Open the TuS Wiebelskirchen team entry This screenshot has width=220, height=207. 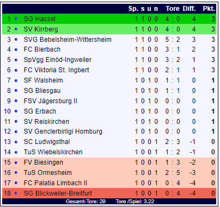[53, 152]
